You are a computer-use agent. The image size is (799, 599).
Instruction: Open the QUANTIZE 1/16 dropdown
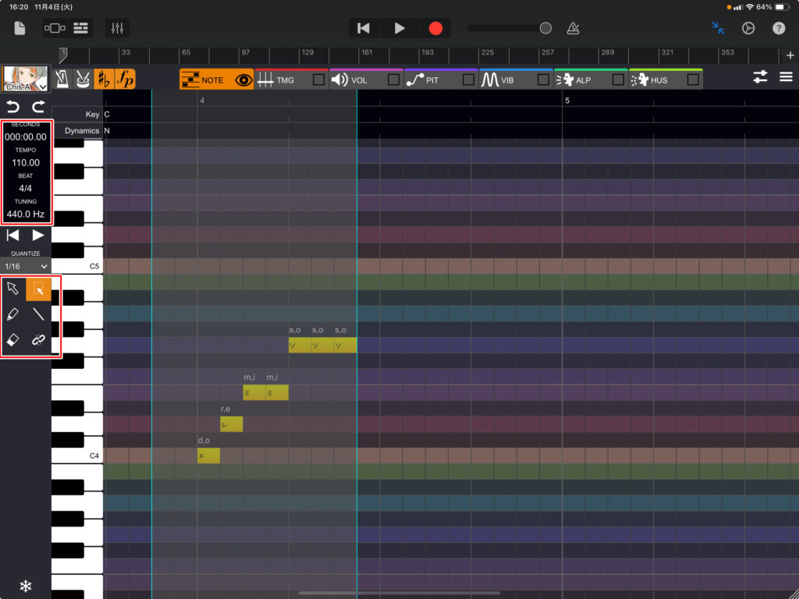pyautogui.click(x=26, y=266)
